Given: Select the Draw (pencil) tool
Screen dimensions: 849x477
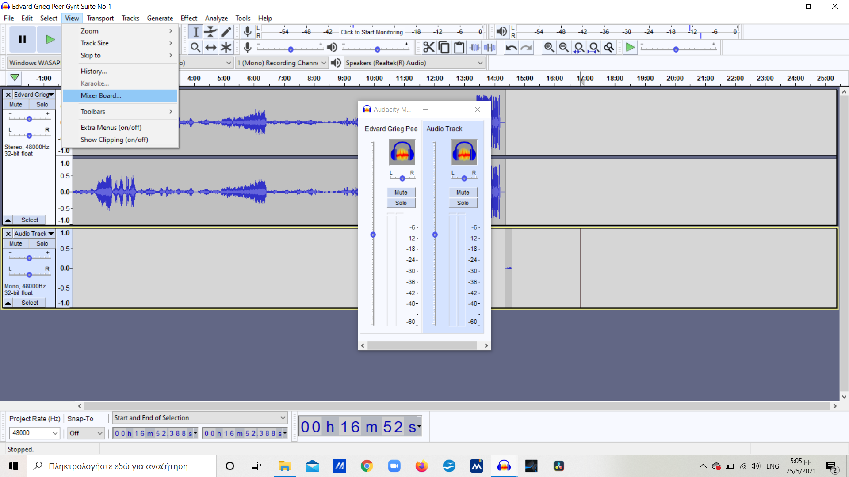Looking at the screenshot, I should (x=226, y=32).
